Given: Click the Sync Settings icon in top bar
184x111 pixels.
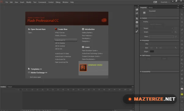Looking at the screenshot, I should pos(155,2).
